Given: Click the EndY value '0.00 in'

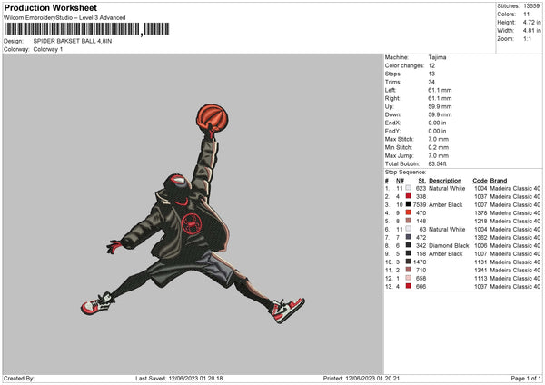Looking at the screenshot, I should coord(437,131).
